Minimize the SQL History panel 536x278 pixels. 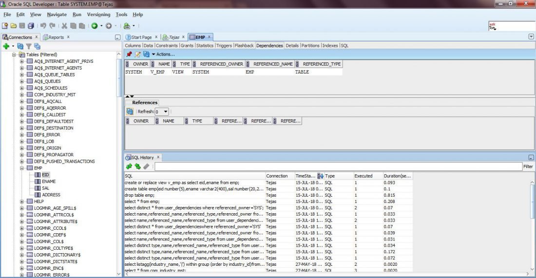click(x=531, y=157)
